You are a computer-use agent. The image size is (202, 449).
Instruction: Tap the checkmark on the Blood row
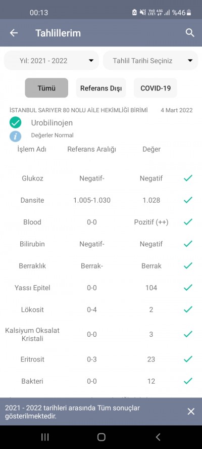point(188,222)
